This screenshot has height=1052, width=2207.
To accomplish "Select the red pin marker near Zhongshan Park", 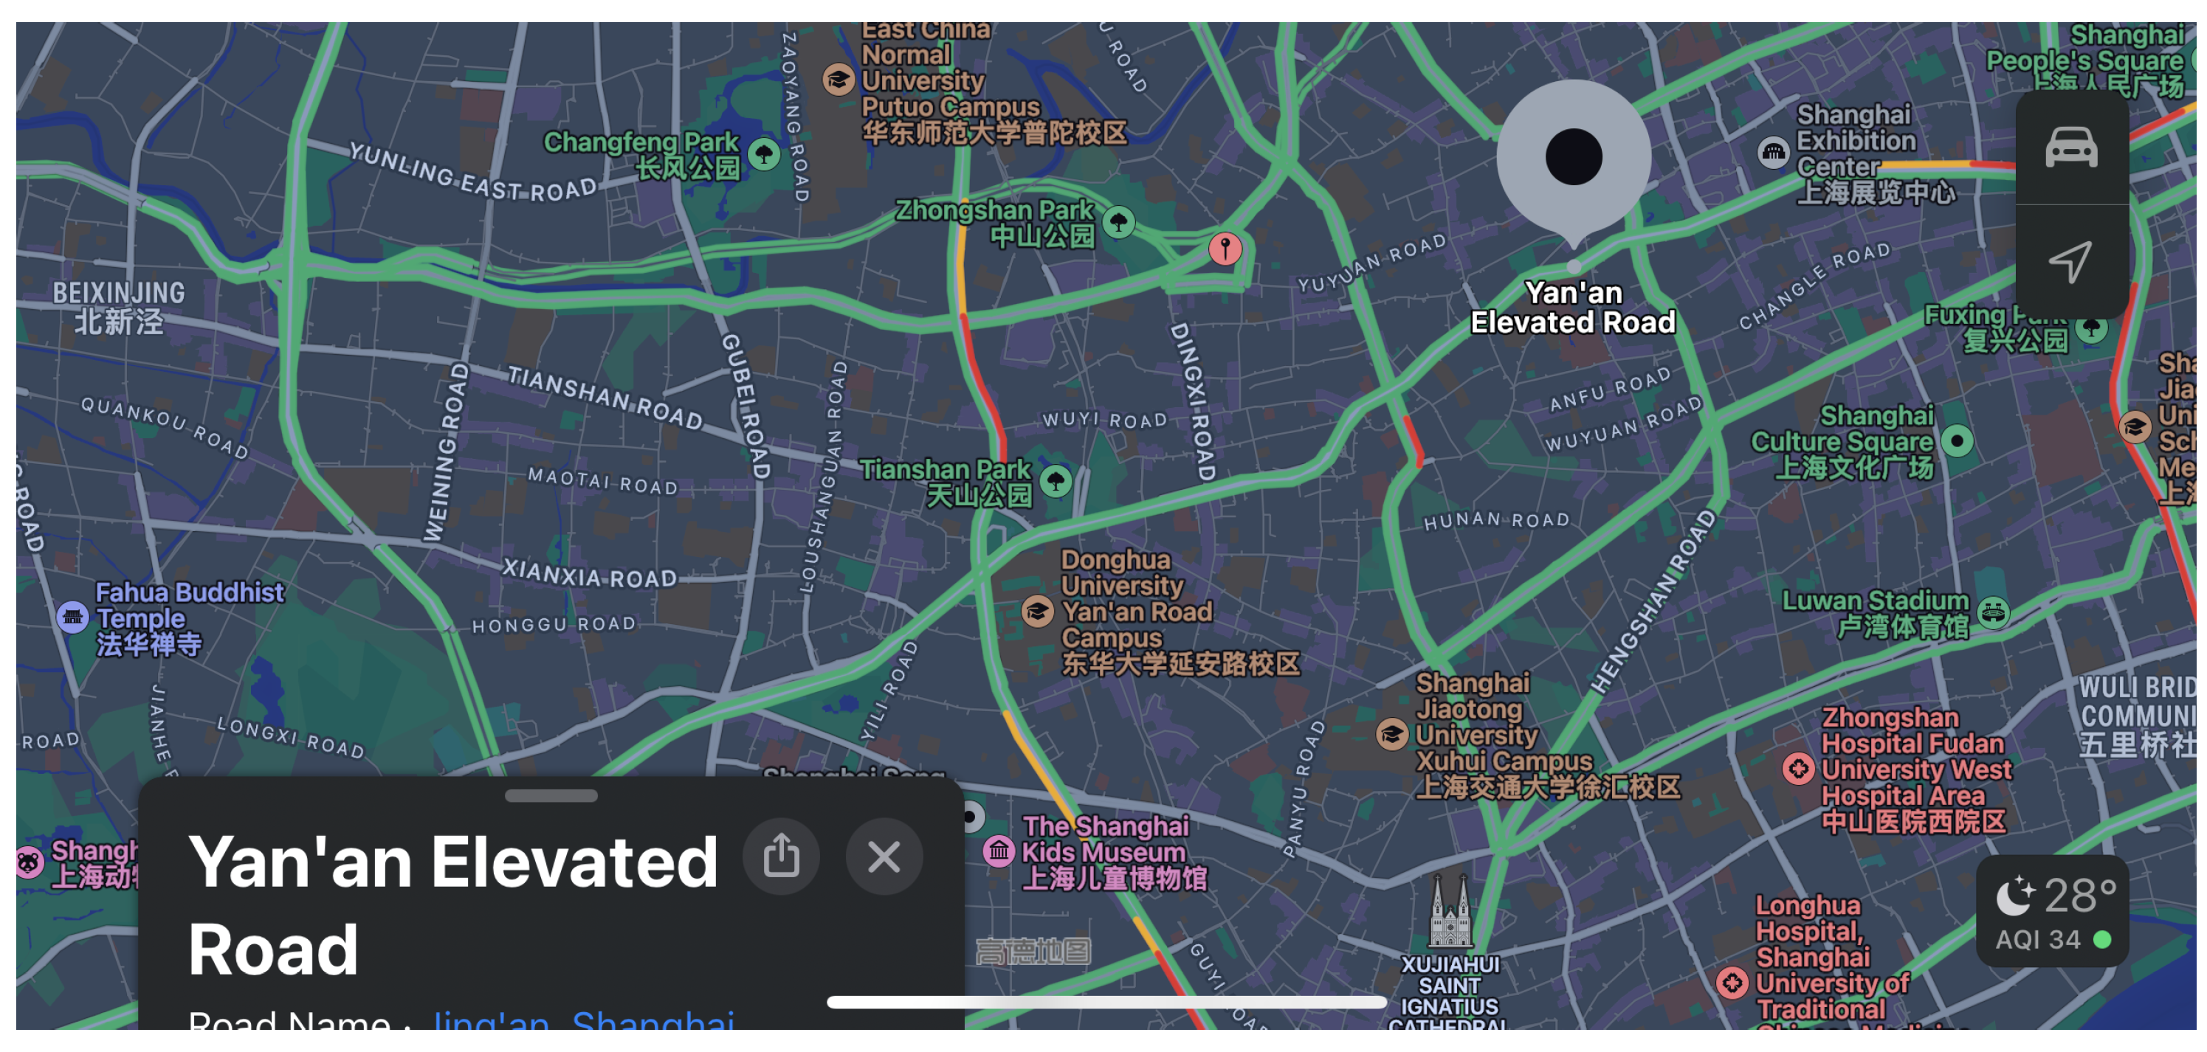I will 1225,248.
